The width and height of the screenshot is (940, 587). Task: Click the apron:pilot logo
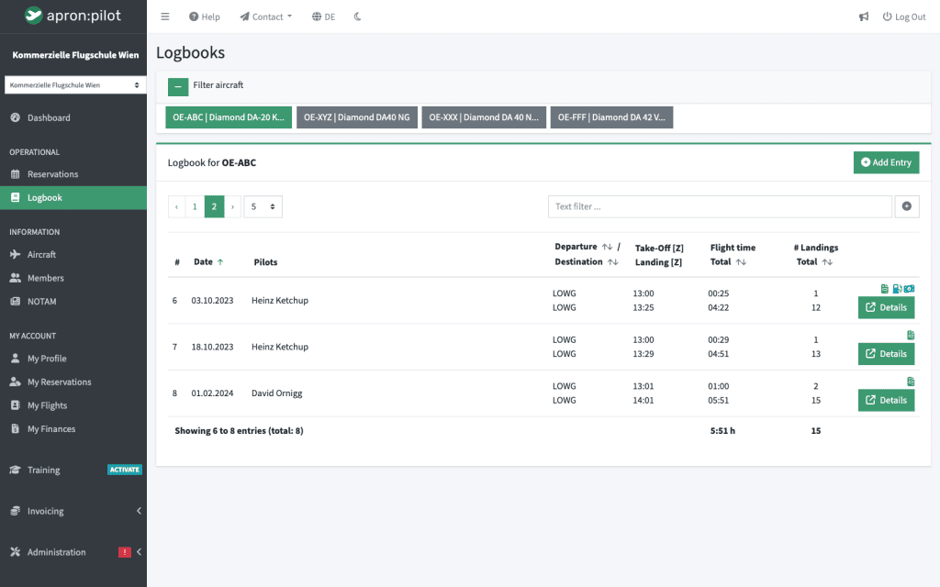(x=73, y=16)
